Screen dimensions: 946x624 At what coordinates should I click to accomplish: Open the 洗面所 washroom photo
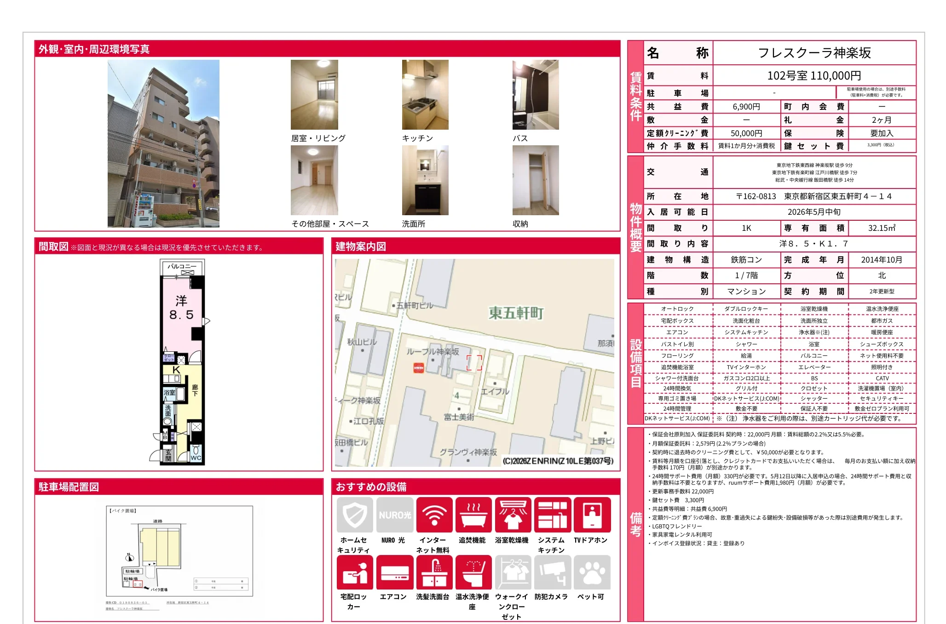(425, 180)
